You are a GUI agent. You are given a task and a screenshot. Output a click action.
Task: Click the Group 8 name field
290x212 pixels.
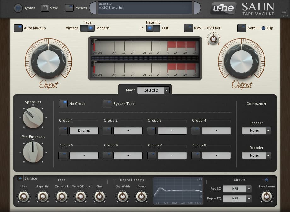pyautogui.click(x=216, y=155)
